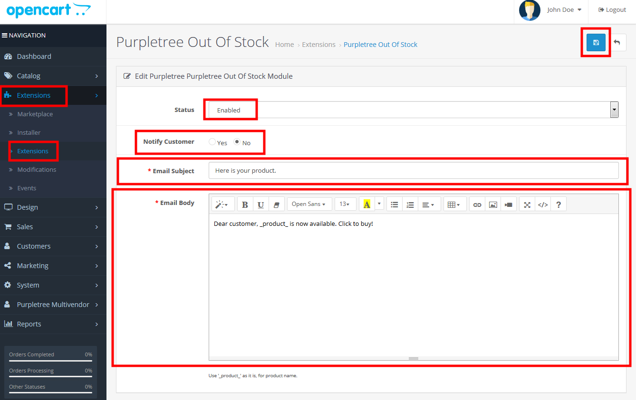Open the Dashboard navigation item

(x=53, y=56)
